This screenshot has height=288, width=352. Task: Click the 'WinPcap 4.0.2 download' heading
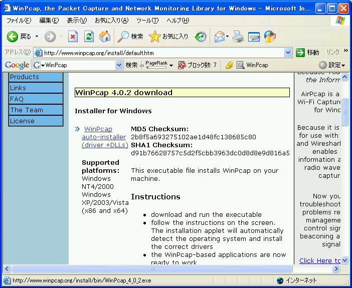point(124,93)
